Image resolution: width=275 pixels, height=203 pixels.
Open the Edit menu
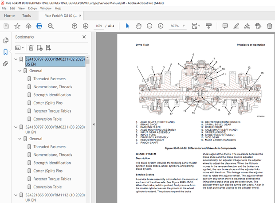12,8
